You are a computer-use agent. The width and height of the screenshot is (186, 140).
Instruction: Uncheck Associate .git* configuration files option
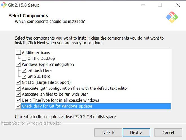19,88
